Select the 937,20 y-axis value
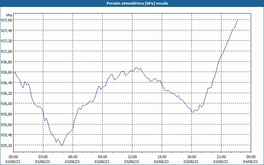 pos(6,41)
